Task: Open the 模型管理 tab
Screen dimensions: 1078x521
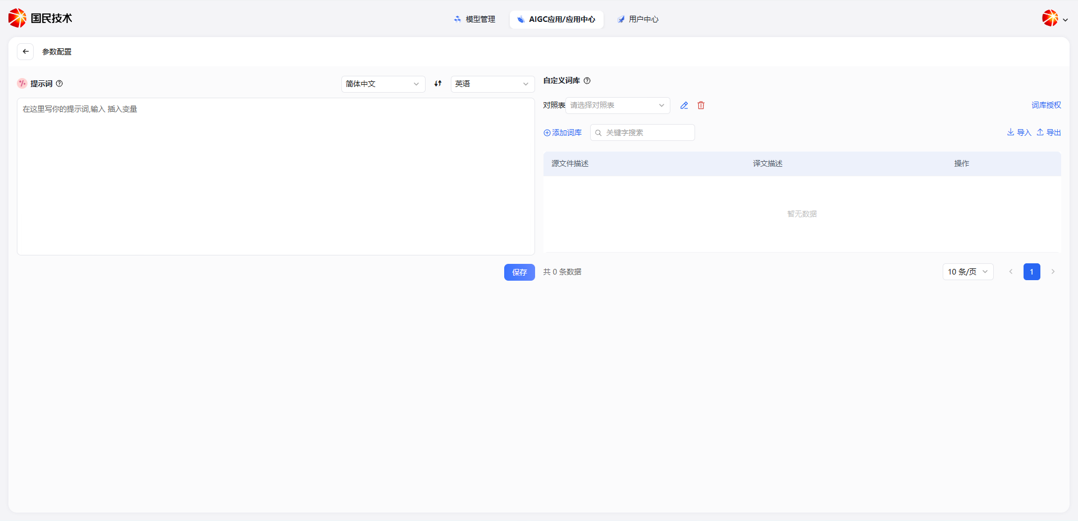Action: (474, 19)
